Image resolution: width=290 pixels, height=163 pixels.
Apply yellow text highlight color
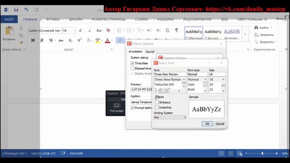98,40
